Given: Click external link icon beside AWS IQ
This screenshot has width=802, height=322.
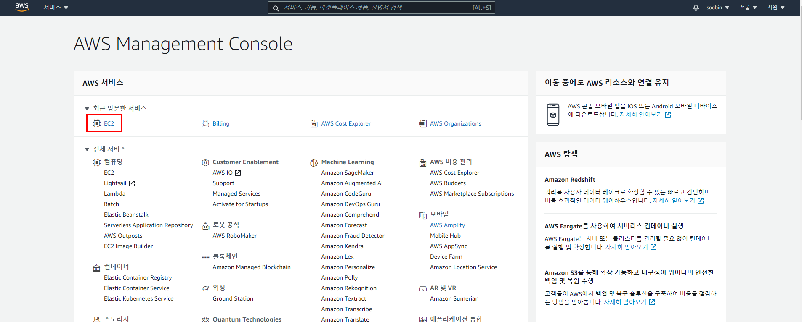Looking at the screenshot, I should point(238,173).
